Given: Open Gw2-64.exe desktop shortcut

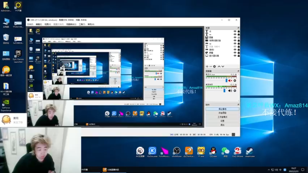Looking at the screenshot, I should pyautogui.click(x=238, y=152).
